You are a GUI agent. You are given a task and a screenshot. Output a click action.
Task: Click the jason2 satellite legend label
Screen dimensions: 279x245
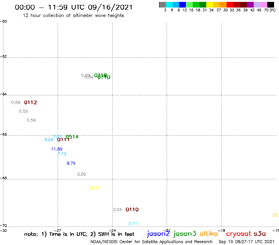tap(158, 234)
